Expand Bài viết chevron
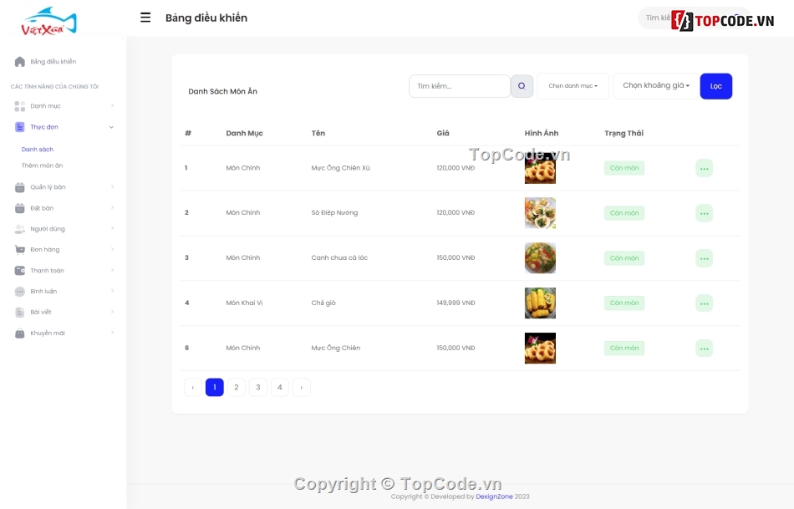 [112, 312]
